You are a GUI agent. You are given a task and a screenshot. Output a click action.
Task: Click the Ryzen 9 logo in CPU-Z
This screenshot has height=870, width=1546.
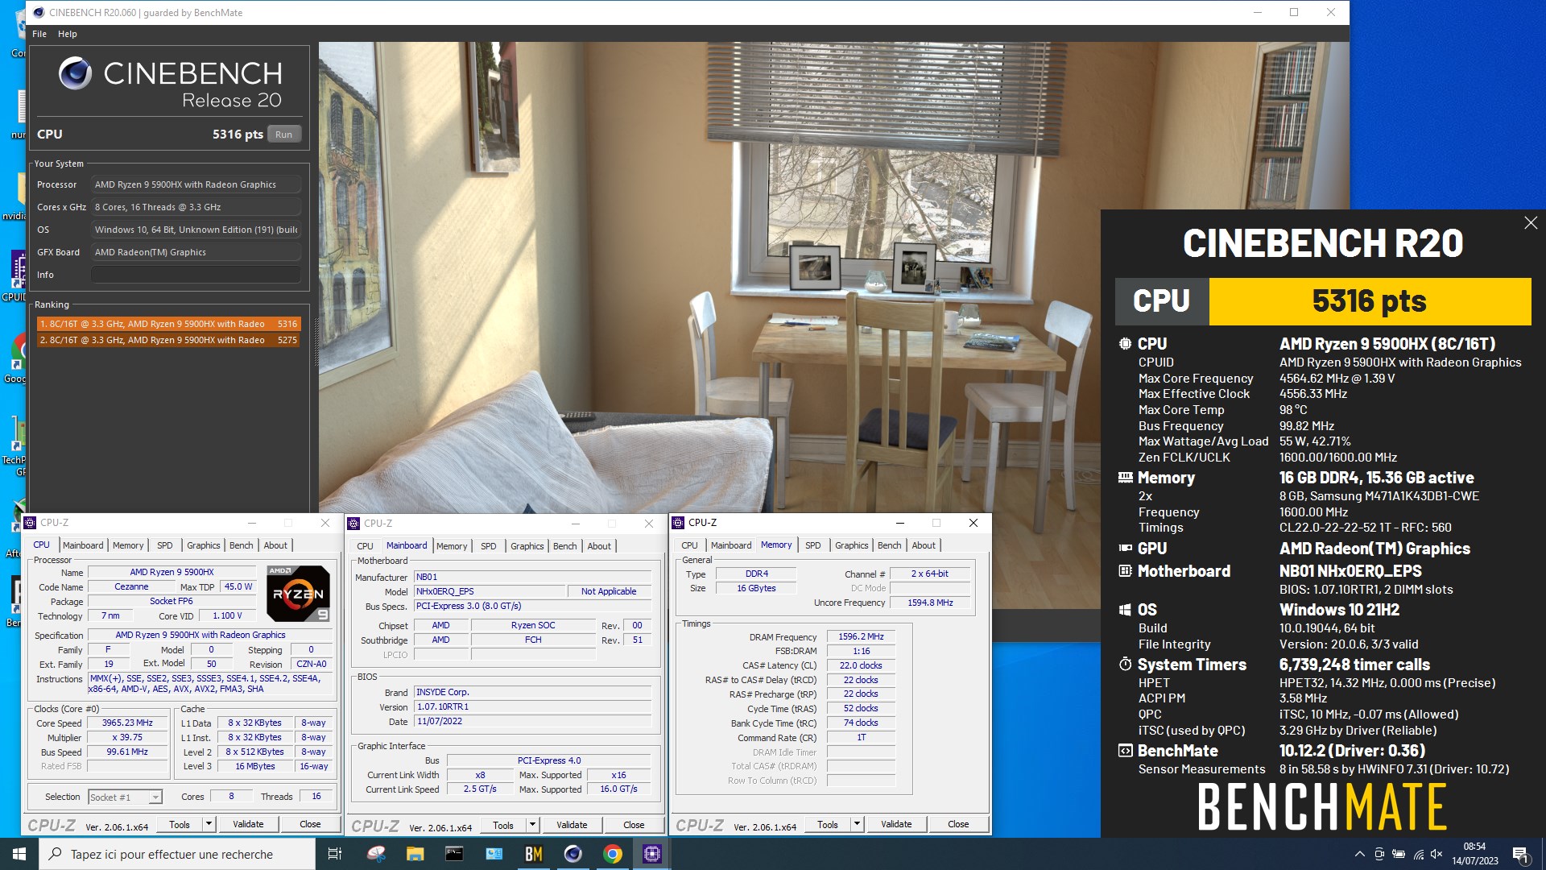pos(298,594)
